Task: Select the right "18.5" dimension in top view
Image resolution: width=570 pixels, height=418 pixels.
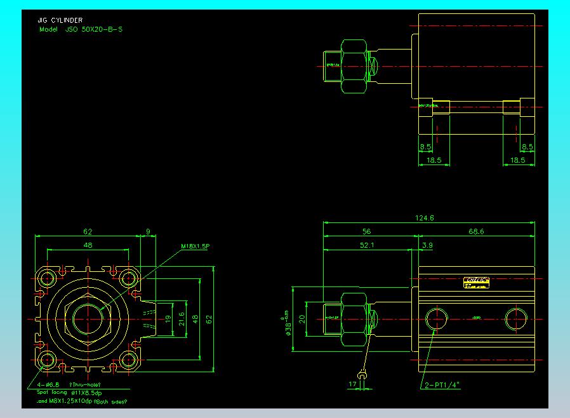Action: (518, 160)
